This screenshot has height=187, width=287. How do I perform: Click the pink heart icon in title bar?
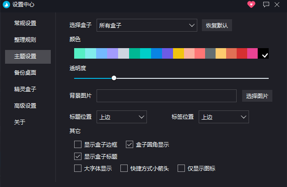click(251, 5)
